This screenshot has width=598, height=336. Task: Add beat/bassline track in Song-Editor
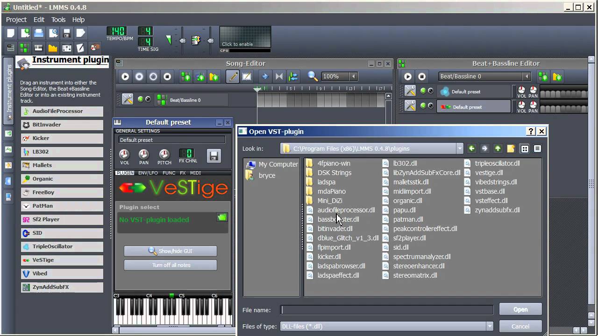click(x=186, y=77)
